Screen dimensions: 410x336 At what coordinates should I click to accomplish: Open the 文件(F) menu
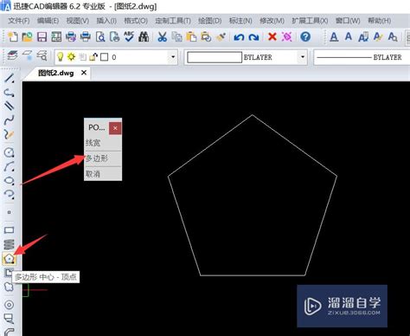(x=19, y=21)
